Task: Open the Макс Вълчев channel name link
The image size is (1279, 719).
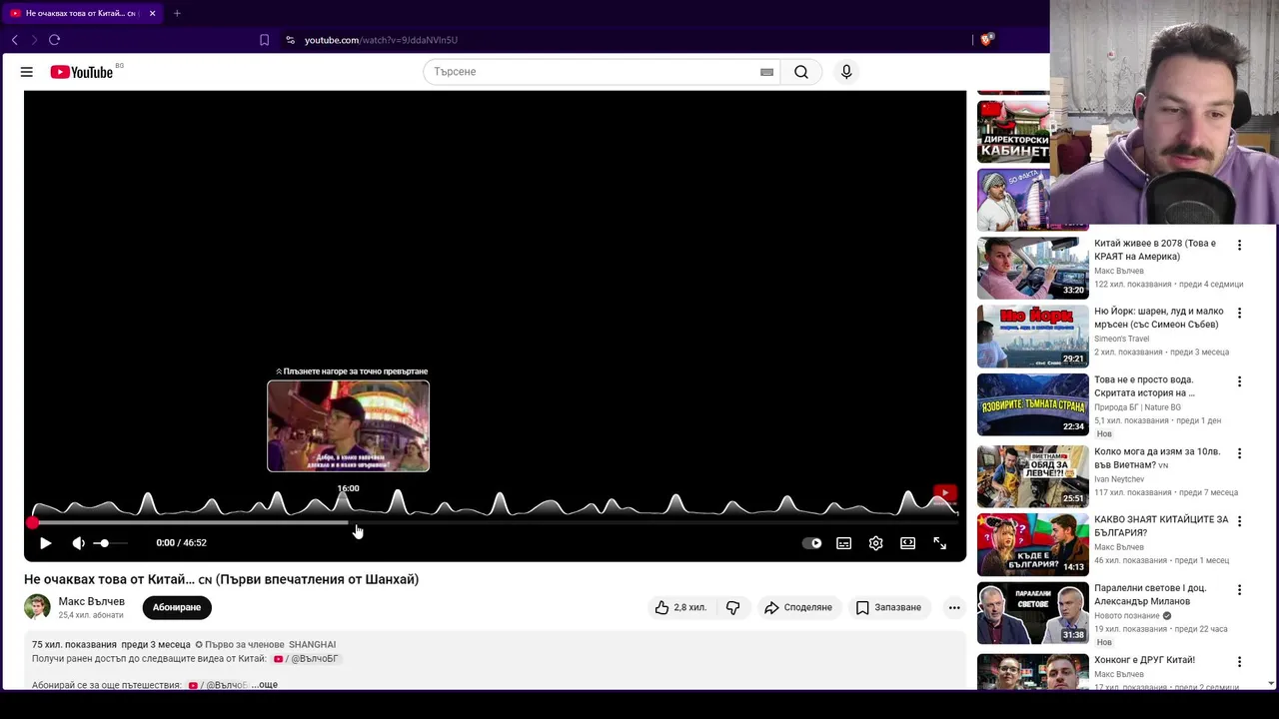Action: coord(92,602)
